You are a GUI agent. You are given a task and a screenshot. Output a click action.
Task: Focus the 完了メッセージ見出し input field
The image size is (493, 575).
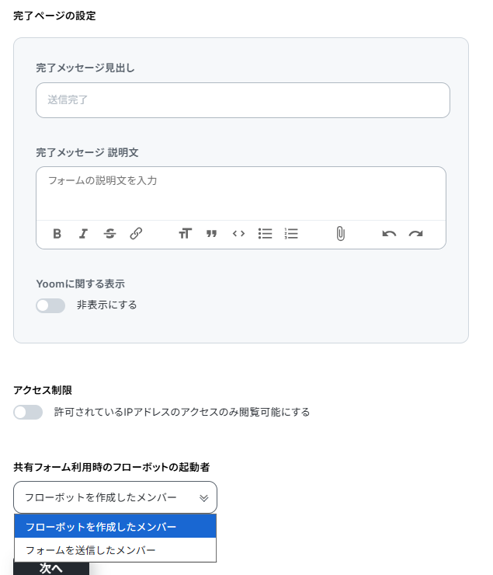coord(242,100)
